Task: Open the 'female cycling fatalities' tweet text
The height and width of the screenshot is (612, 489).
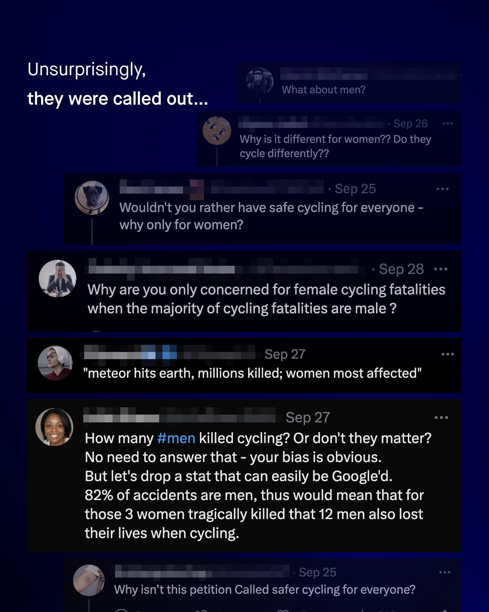Action: 266,299
